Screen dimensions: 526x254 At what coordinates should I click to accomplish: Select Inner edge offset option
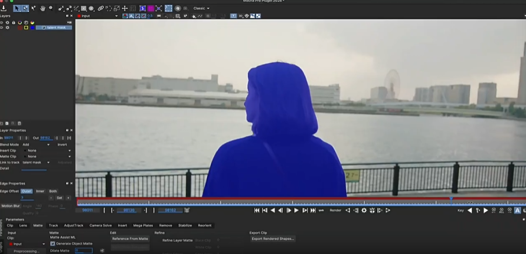40,191
